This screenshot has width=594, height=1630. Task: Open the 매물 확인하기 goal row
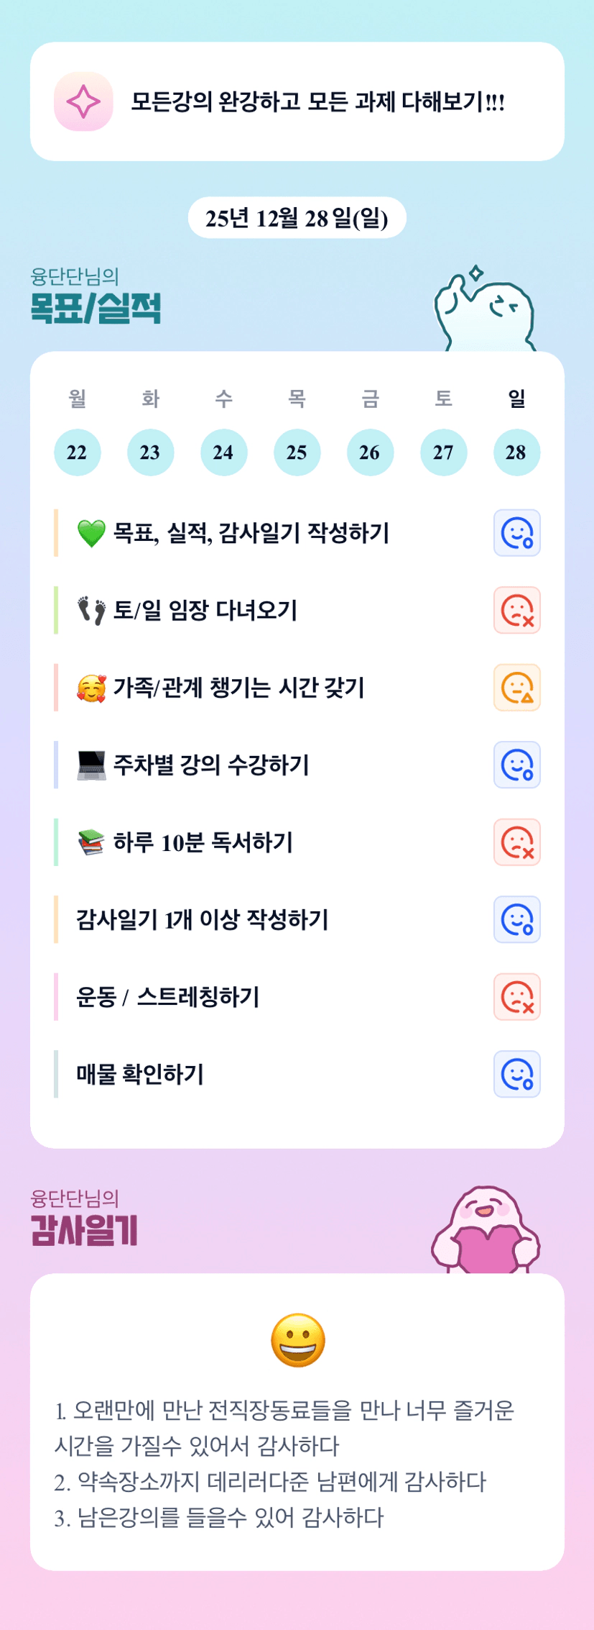point(141,1074)
